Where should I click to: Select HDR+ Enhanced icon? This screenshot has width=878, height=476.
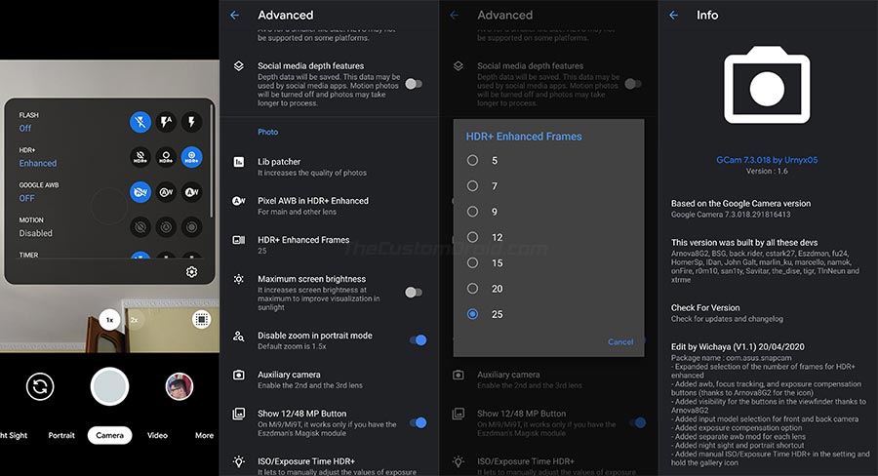tap(191, 157)
